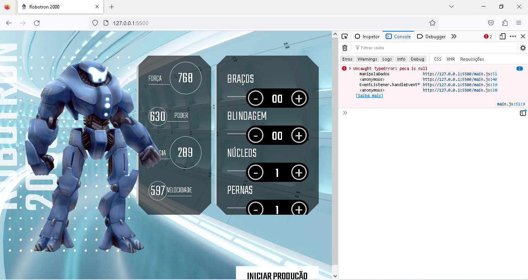
Task: Switch to the Console tab
Action: pos(398,36)
